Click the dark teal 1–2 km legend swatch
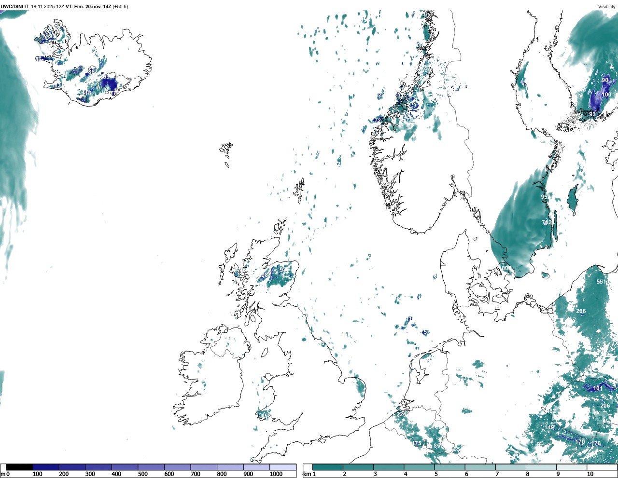Viewport: 618px width, 478px height. (328, 467)
